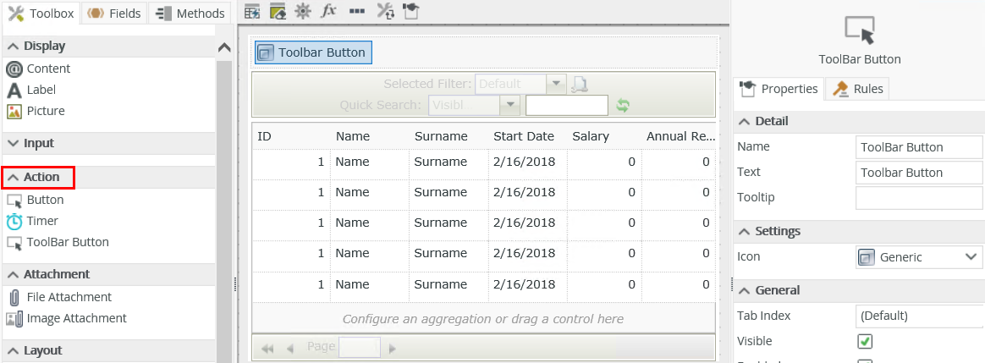The width and height of the screenshot is (985, 363).
Task: Click the fx expressions icon in toolbar
Action: pos(329,12)
